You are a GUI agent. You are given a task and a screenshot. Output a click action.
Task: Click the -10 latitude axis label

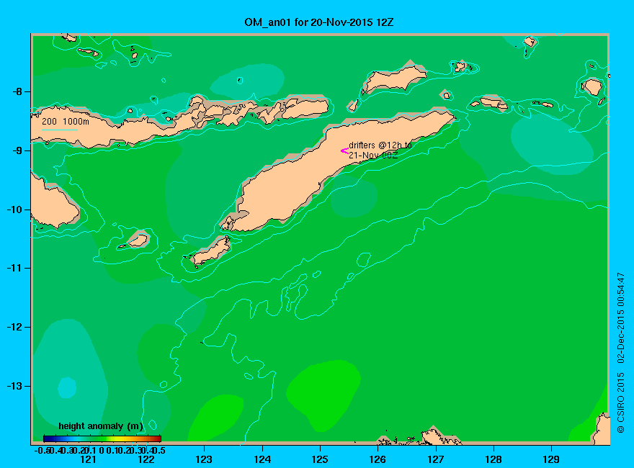(14, 210)
